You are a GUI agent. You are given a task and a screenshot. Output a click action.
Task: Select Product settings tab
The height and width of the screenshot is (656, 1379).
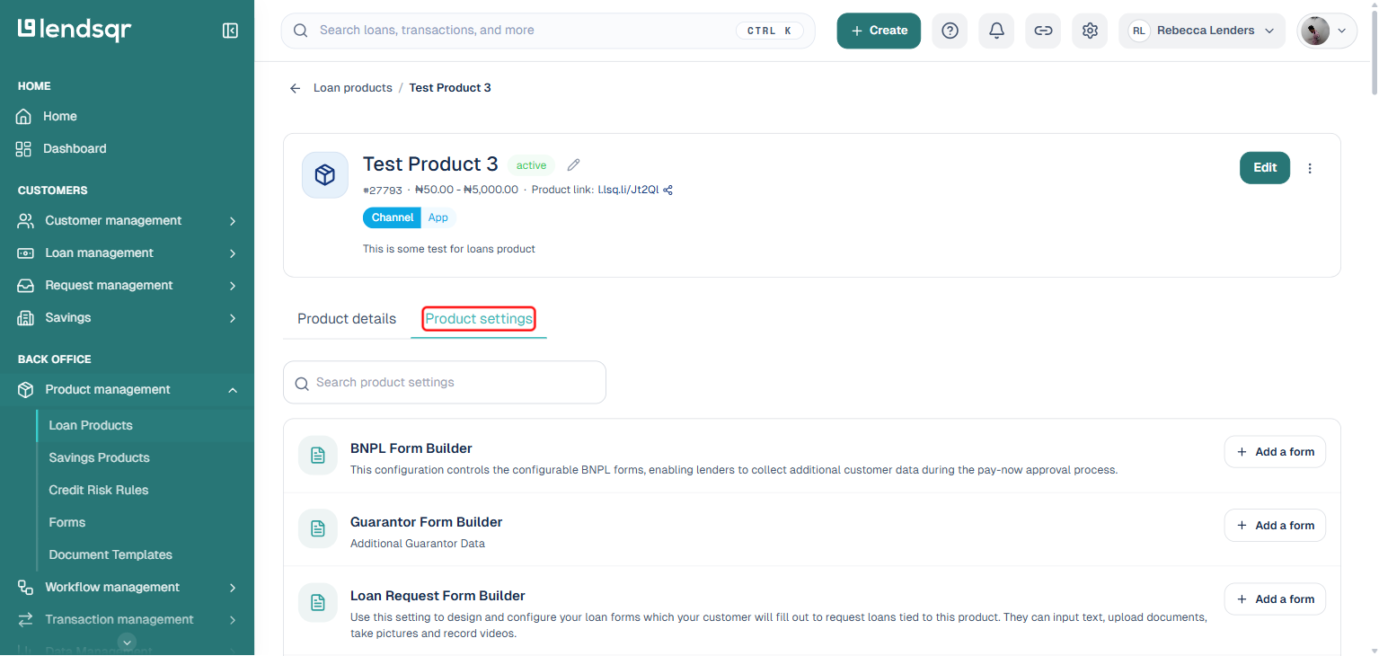pyautogui.click(x=479, y=319)
